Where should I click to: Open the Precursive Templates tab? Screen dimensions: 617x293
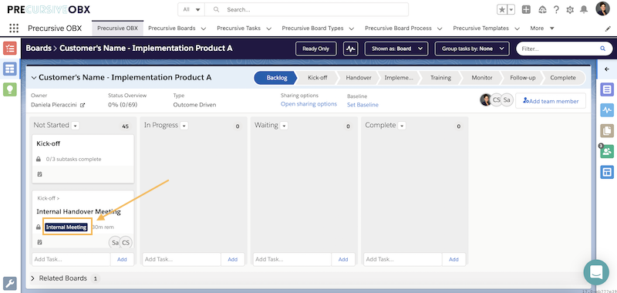point(480,29)
